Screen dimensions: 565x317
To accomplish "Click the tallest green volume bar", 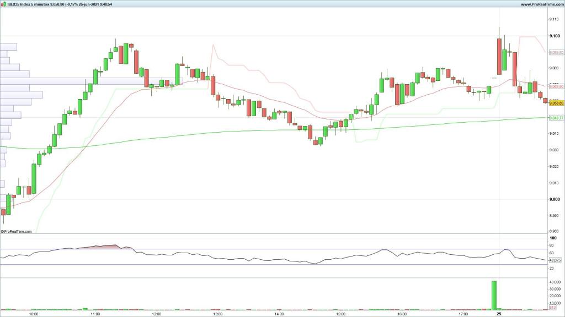I will [x=494, y=294].
